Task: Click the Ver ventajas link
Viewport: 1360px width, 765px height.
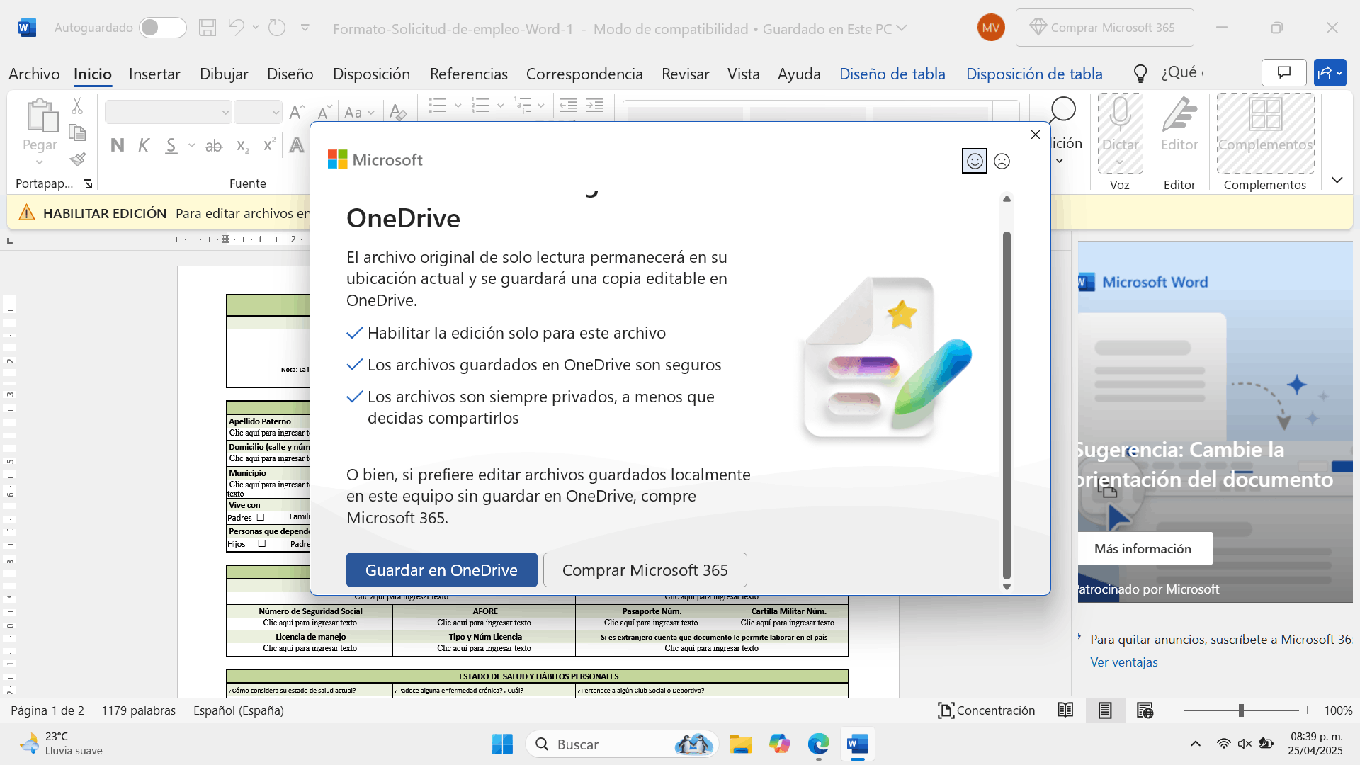Action: tap(1123, 662)
